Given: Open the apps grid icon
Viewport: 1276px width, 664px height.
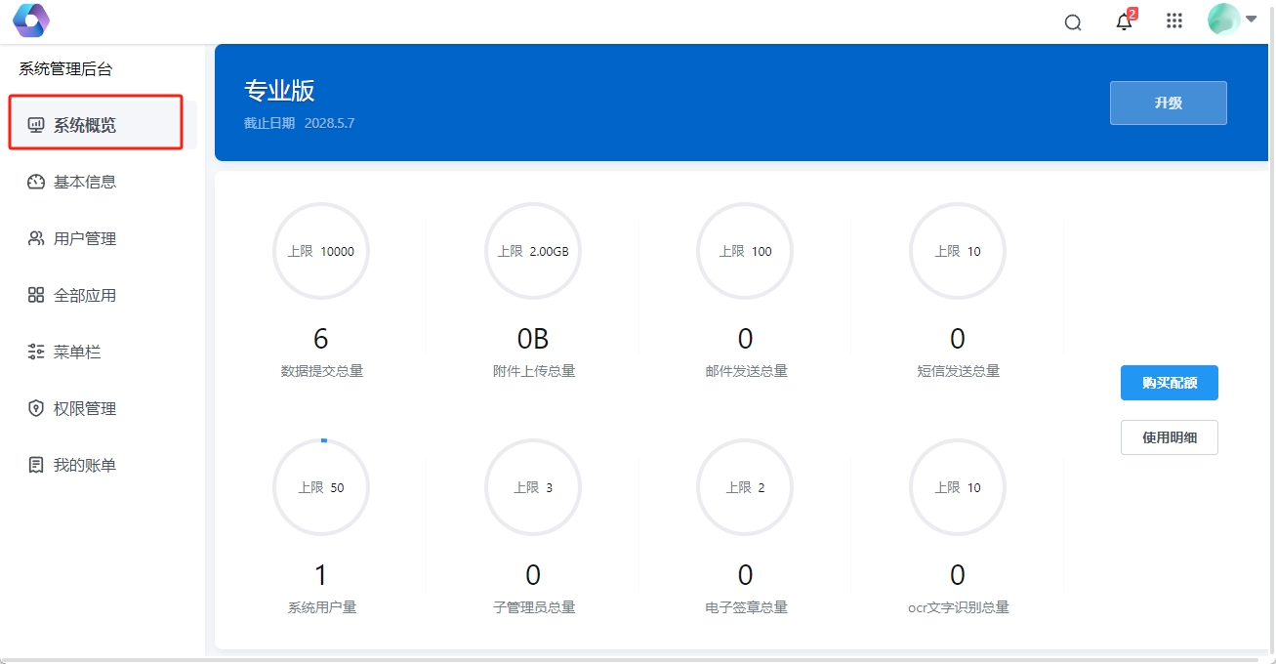Looking at the screenshot, I should coord(1174,21).
